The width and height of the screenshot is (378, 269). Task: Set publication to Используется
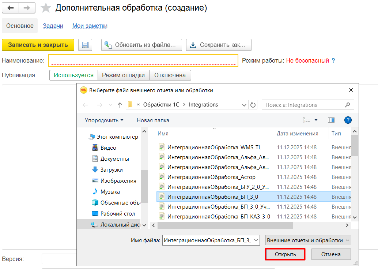[x=73, y=75]
